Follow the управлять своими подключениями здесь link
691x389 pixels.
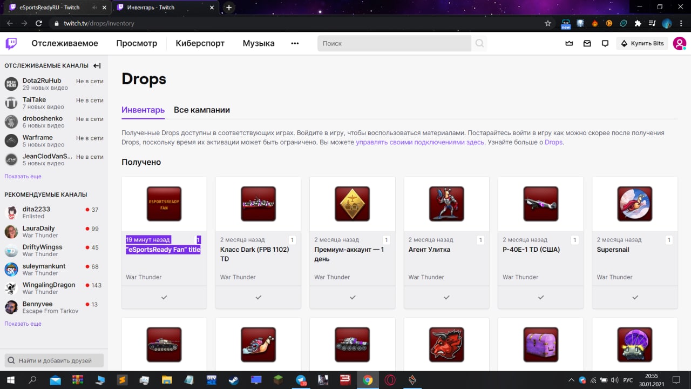pos(420,142)
